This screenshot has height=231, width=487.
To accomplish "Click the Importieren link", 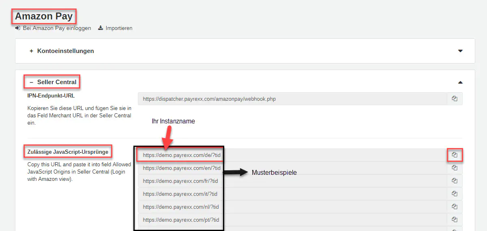I will tap(119, 28).
